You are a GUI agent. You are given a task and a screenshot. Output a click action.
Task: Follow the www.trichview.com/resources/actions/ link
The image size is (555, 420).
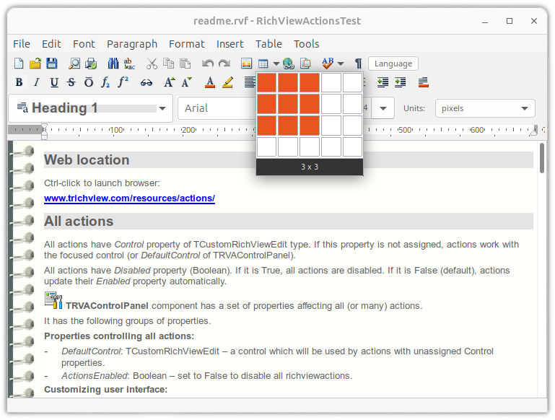point(129,198)
